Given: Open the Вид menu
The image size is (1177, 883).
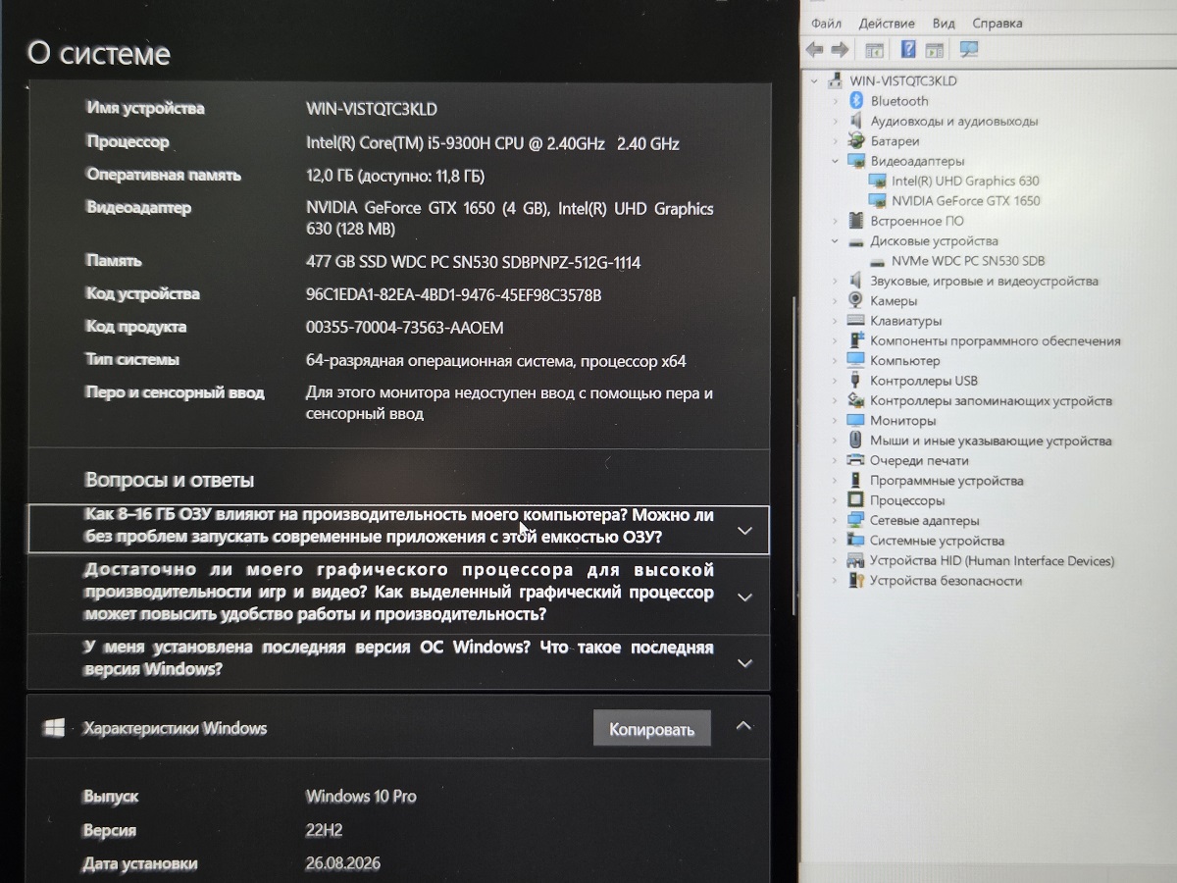Looking at the screenshot, I should pos(944,23).
